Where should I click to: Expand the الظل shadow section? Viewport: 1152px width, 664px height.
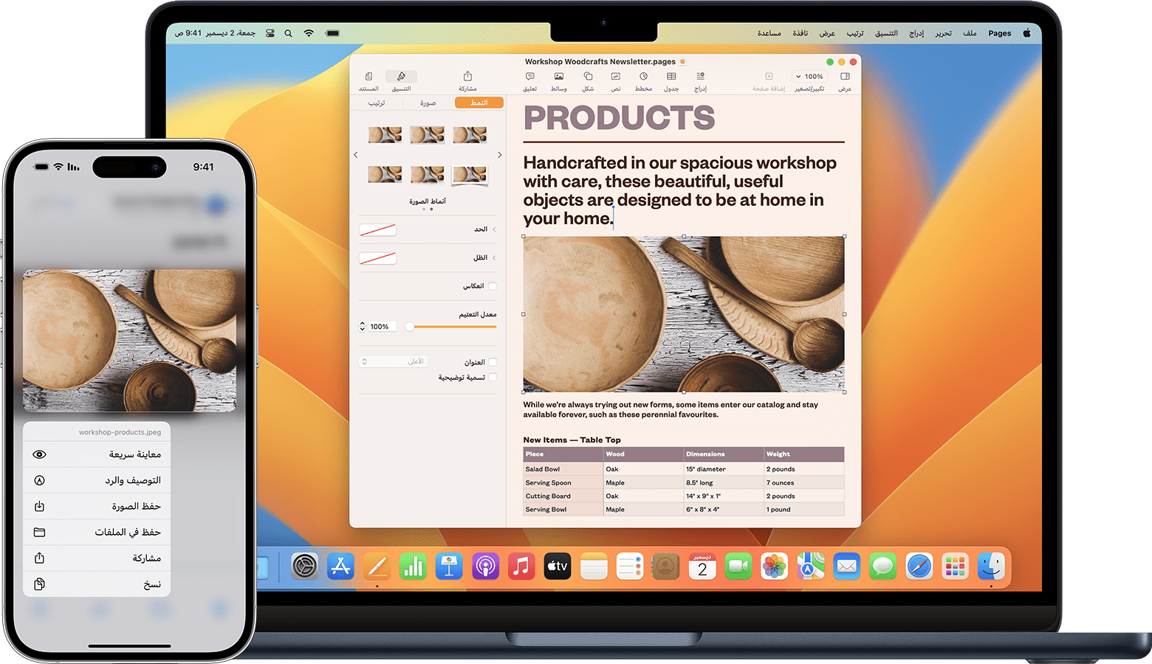tap(494, 257)
